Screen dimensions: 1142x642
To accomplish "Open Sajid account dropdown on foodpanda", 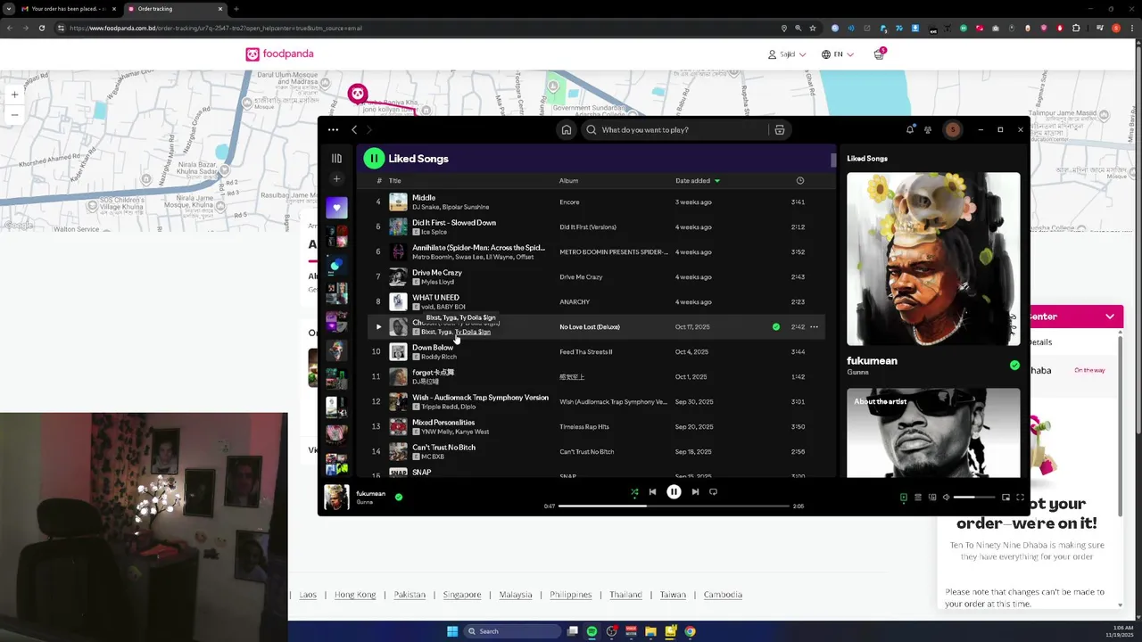I will click(787, 54).
